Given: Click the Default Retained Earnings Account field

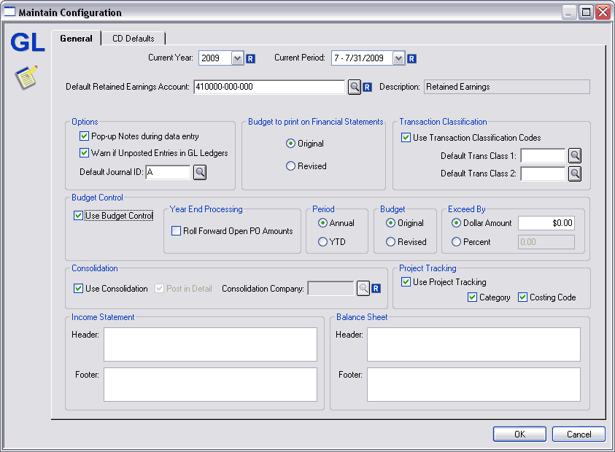Looking at the screenshot, I should pyautogui.click(x=269, y=87).
